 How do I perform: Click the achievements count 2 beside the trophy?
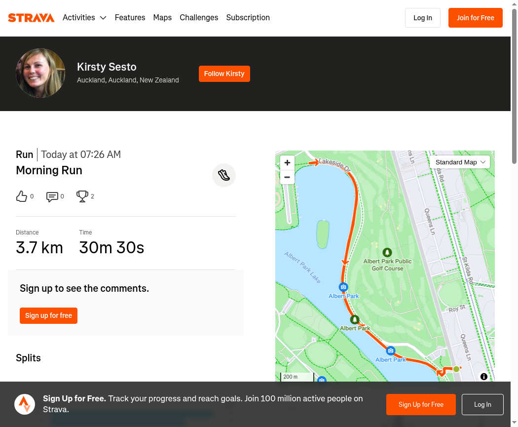(x=93, y=196)
